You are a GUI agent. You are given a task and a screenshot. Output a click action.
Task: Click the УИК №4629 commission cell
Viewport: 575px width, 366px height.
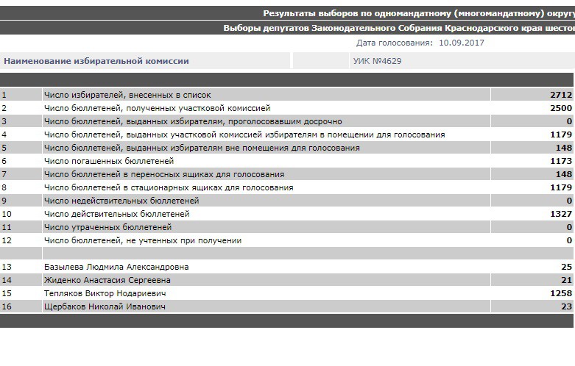click(x=377, y=61)
